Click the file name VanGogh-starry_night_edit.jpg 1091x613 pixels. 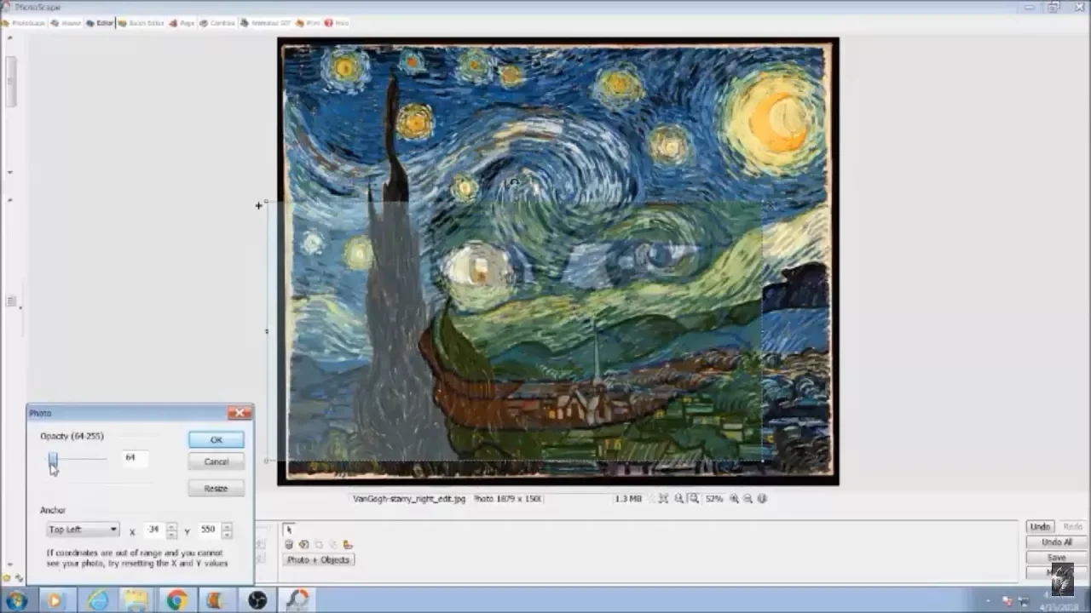(x=409, y=499)
